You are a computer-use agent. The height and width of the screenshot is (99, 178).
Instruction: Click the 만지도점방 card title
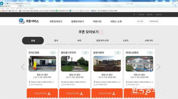point(34,53)
